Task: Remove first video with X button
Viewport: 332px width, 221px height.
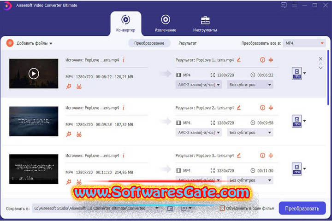Action: 320,58
